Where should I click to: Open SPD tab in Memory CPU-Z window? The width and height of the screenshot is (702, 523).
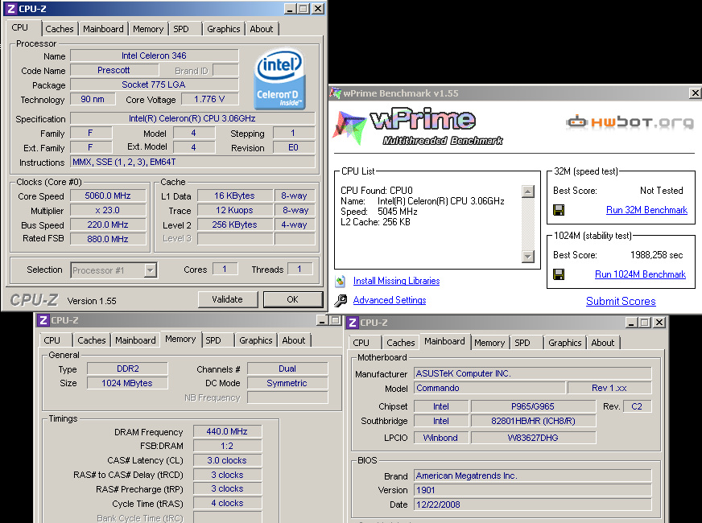pos(213,340)
